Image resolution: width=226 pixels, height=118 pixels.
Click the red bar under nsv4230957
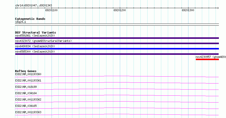pos(207,59)
